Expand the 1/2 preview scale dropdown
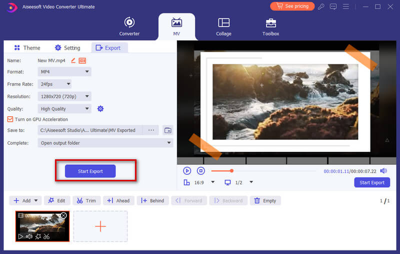This screenshot has height=254, width=400. (251, 182)
